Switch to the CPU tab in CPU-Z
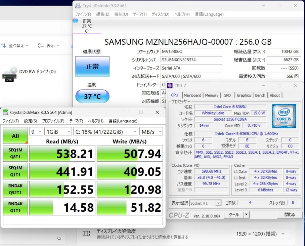 click(x=174, y=95)
